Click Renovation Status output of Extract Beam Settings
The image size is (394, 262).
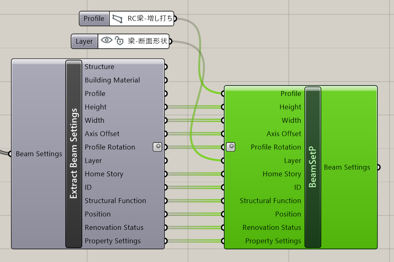click(114, 227)
